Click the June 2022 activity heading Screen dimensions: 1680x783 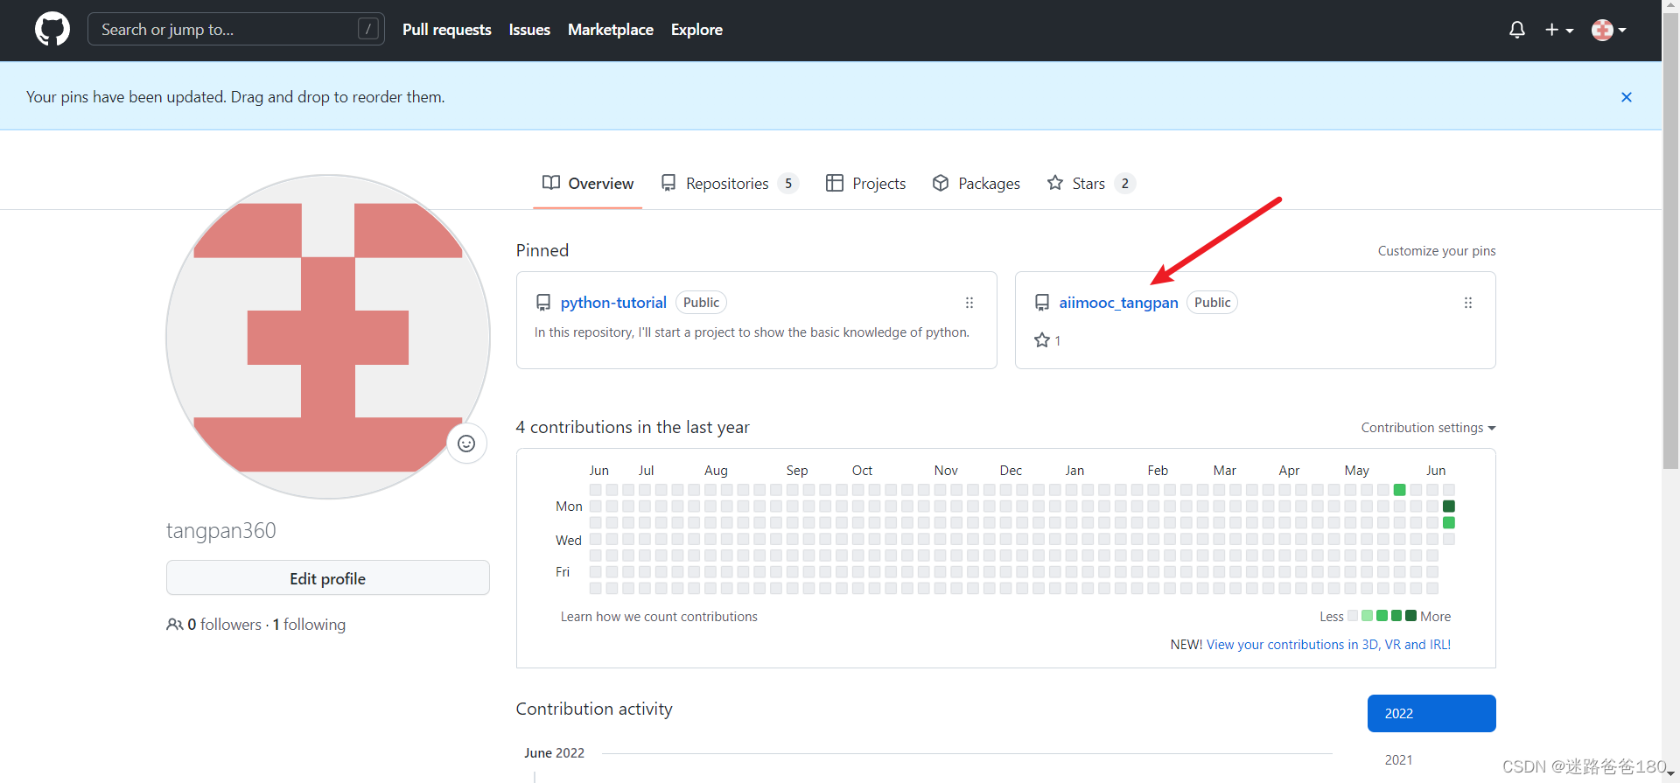(x=554, y=753)
